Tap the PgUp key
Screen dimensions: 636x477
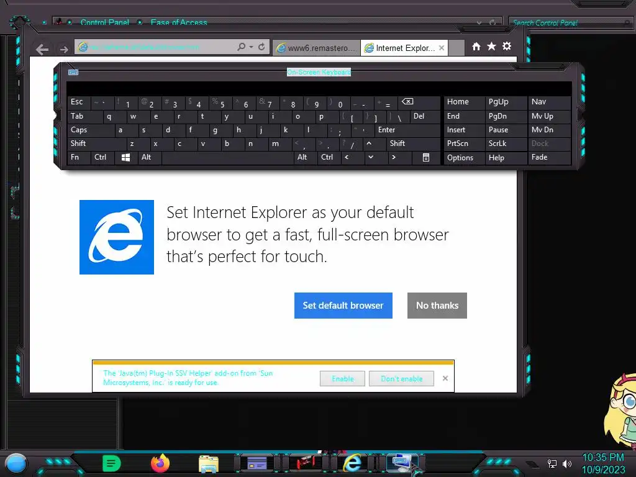point(506,102)
